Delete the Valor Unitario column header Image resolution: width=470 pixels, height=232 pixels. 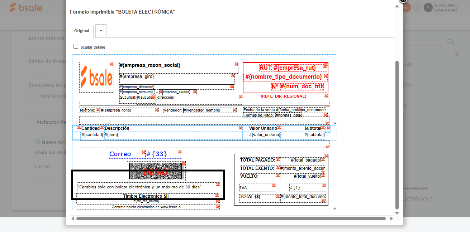[279, 128]
